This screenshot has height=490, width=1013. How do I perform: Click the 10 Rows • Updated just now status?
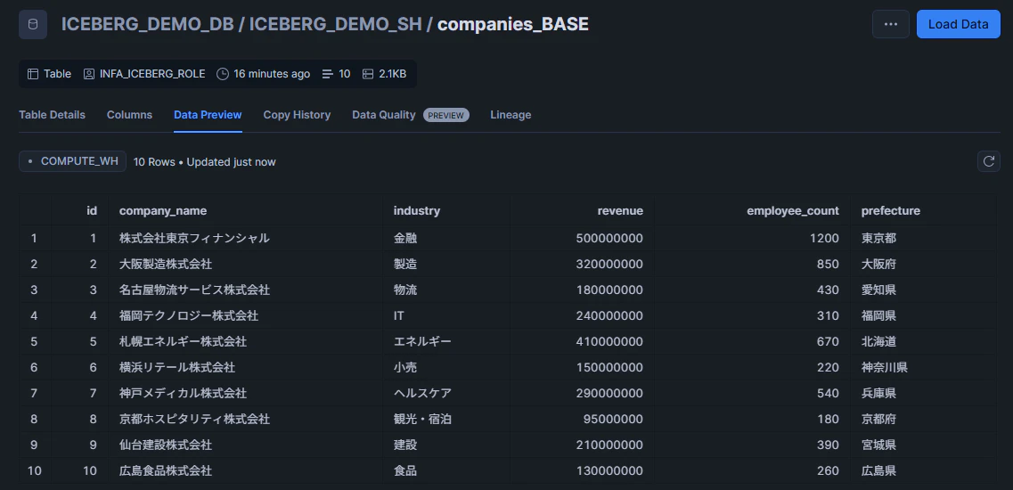(204, 161)
